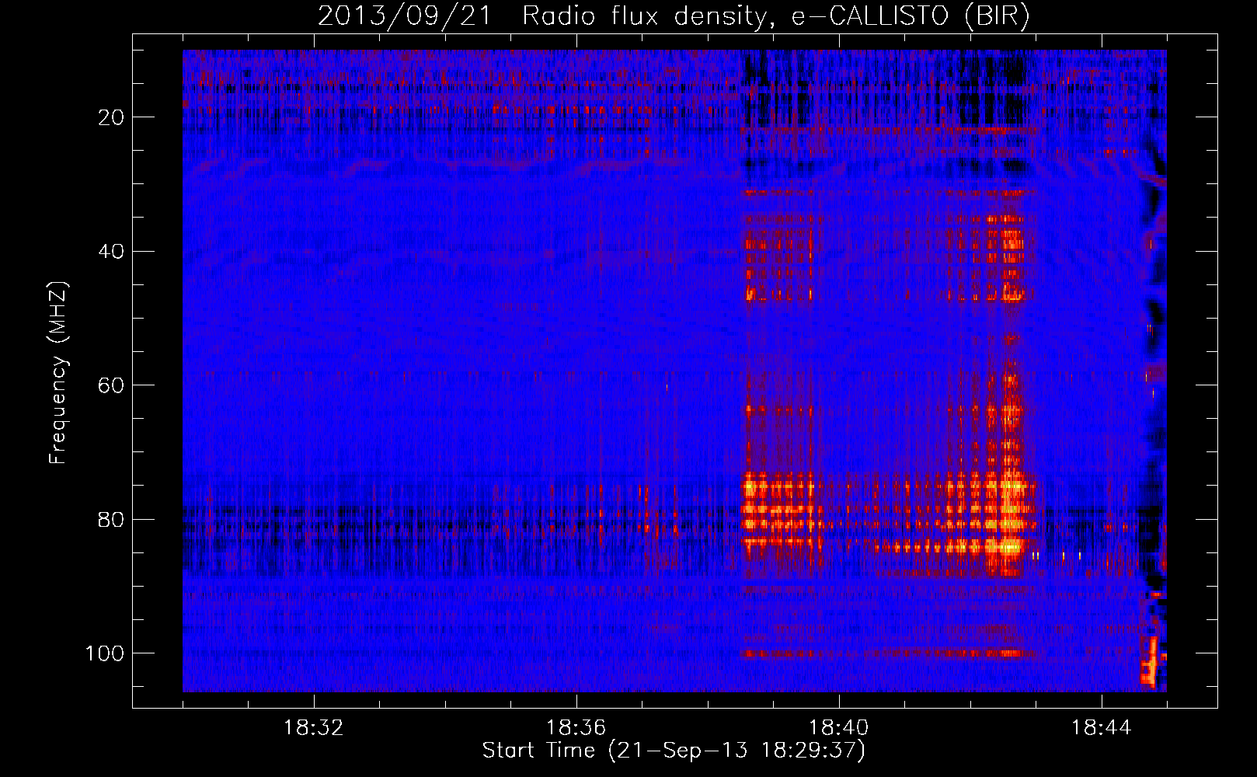Click the 20 MHz frequency tick label

(112, 117)
